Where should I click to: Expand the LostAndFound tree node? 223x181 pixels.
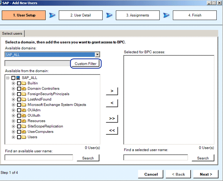tap(13, 100)
